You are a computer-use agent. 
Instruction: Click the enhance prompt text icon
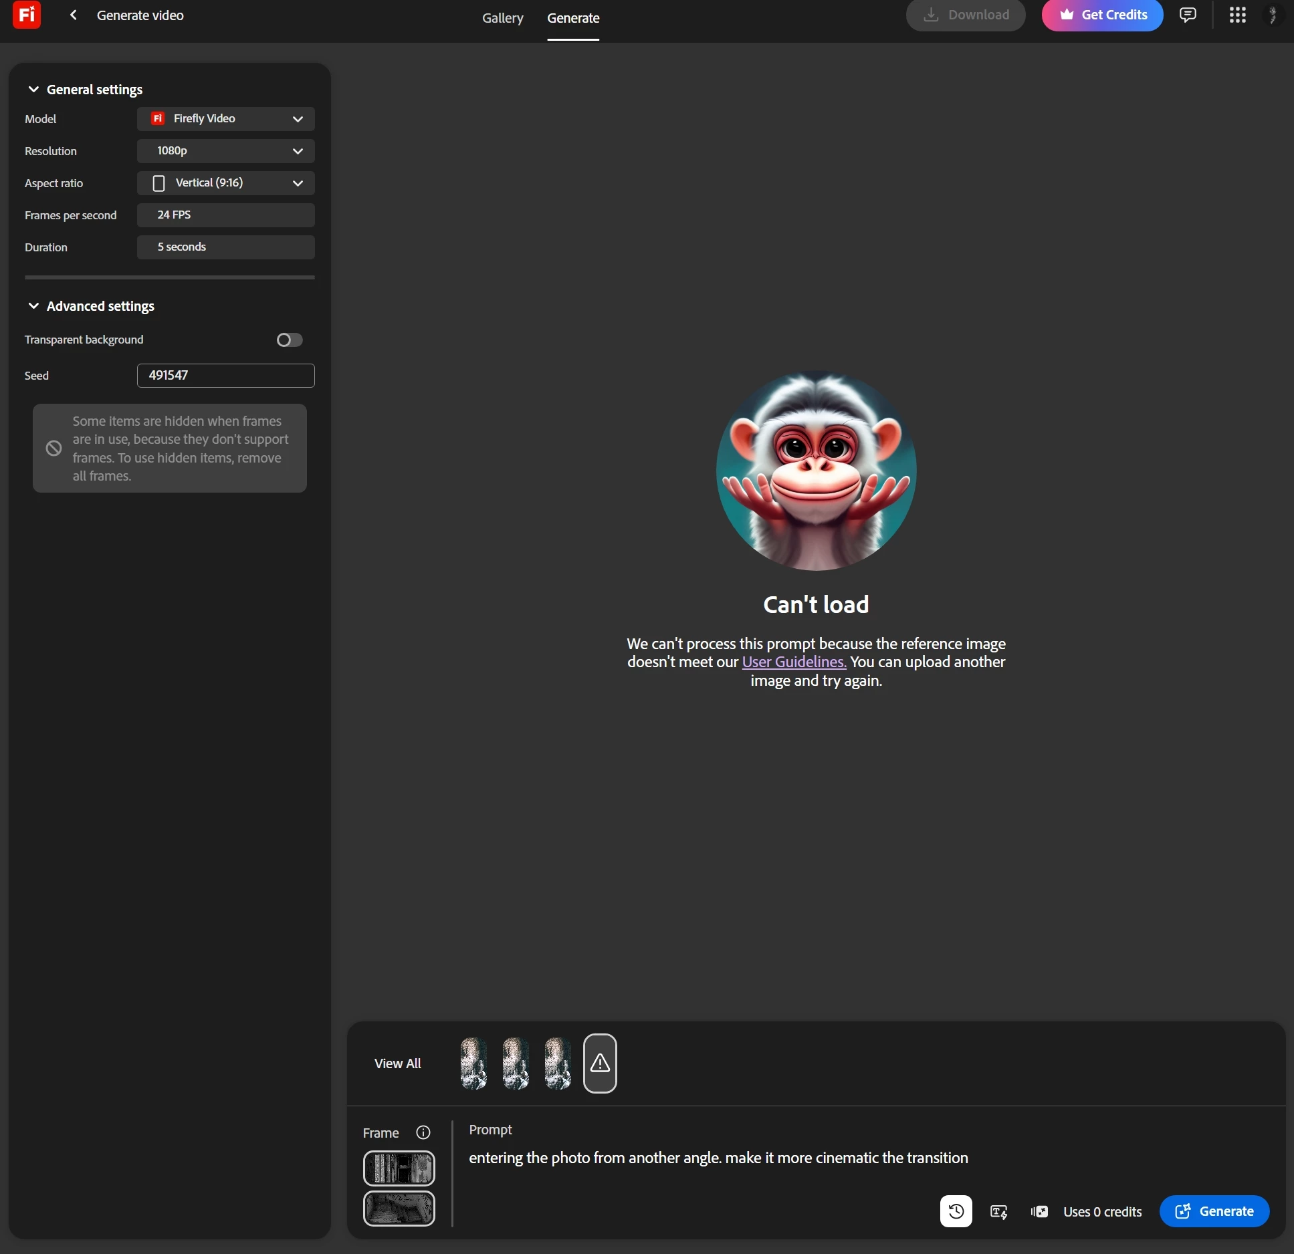pyautogui.click(x=998, y=1212)
